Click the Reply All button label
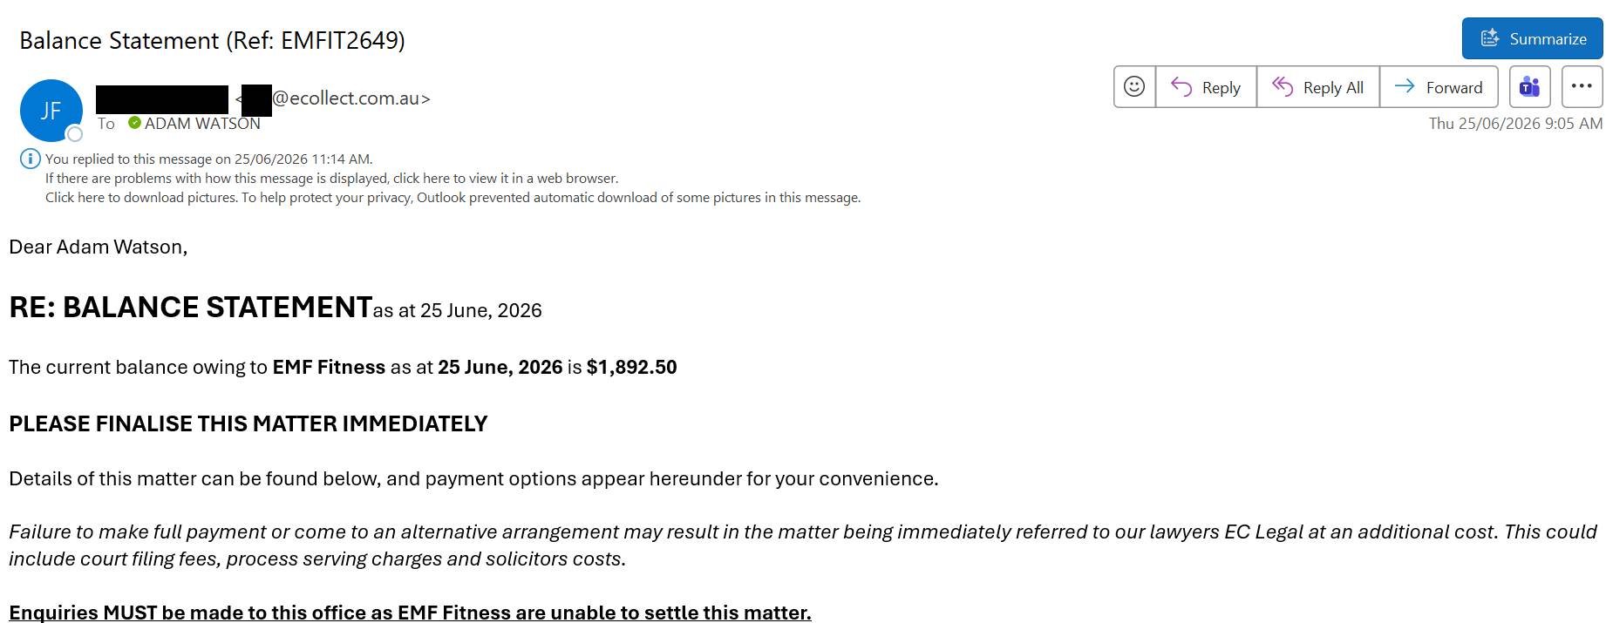The image size is (1606, 623). (1333, 87)
